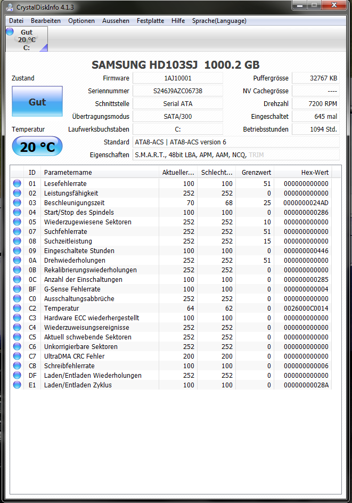Image resolution: width=352 pixels, height=503 pixels.
Task: Click the Grenzwert column header
Action: (255, 172)
